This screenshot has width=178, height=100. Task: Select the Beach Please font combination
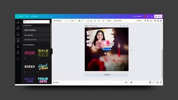[43, 67]
